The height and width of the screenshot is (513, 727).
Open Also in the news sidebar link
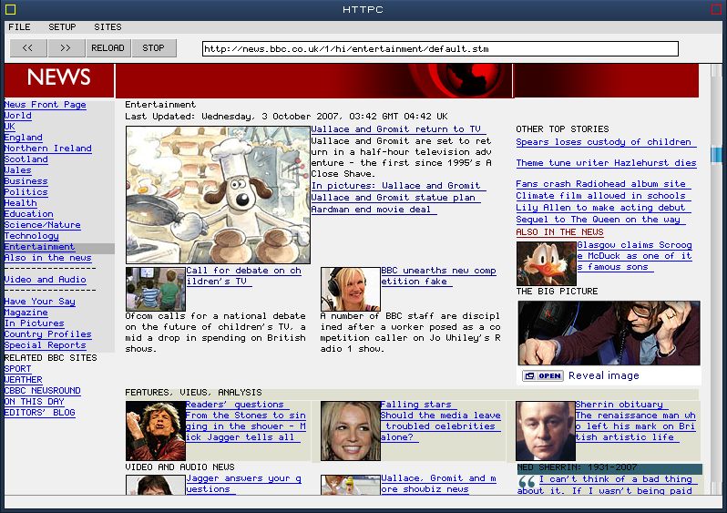[x=47, y=258]
